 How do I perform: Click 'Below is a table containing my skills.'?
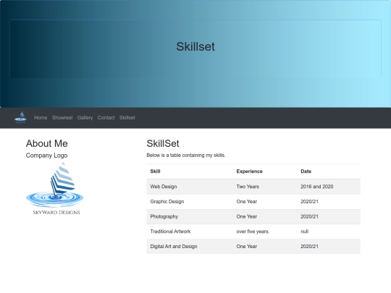tap(186, 156)
